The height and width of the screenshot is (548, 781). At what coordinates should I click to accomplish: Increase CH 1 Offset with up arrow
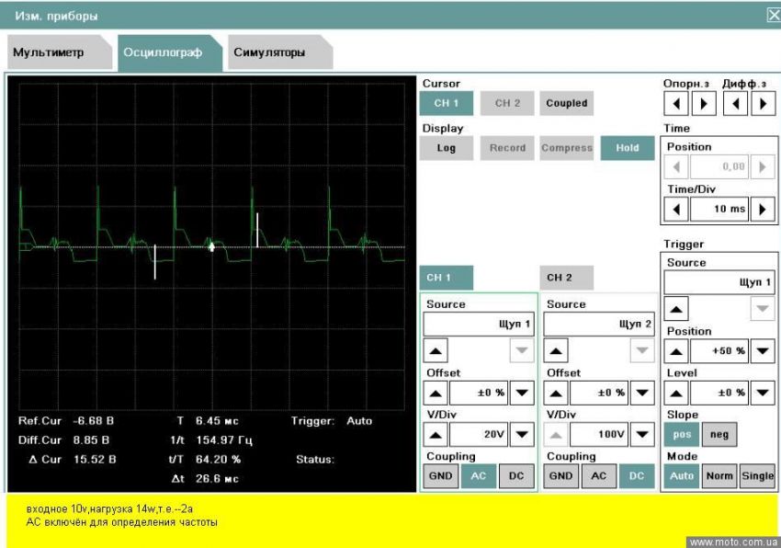coord(436,393)
